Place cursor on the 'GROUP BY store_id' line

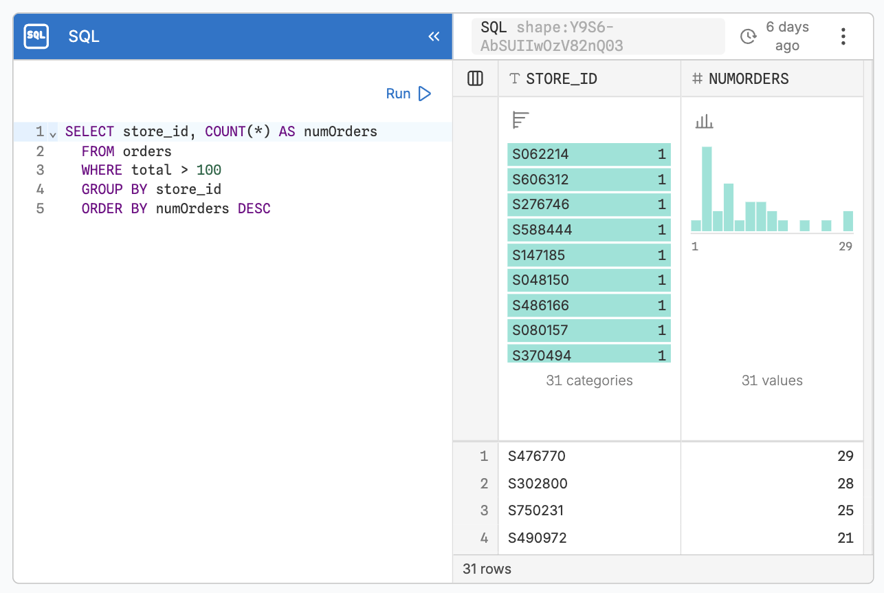tap(151, 189)
